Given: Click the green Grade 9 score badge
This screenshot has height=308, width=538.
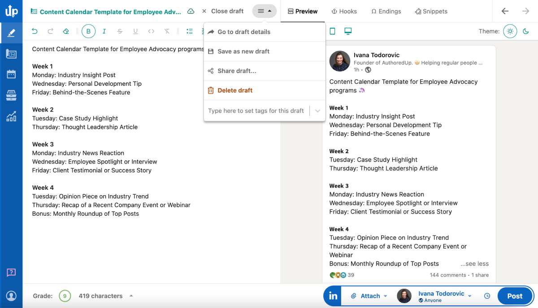Looking at the screenshot, I should coord(65,295).
